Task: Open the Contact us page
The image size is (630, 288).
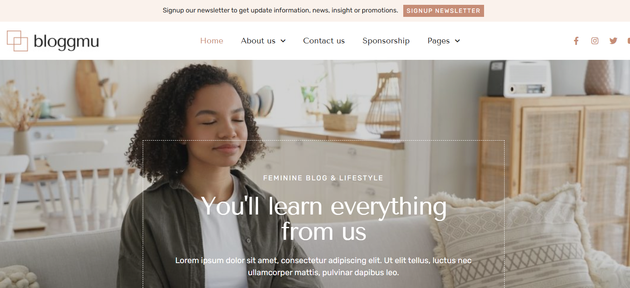Action: (x=324, y=41)
